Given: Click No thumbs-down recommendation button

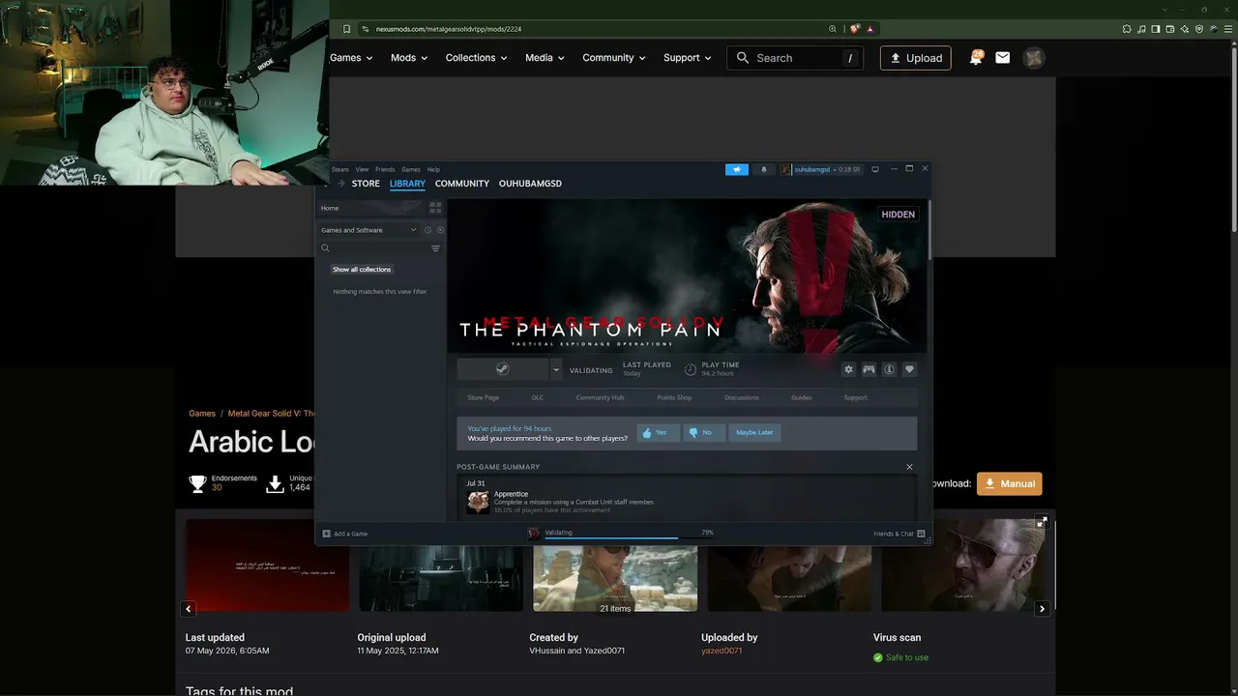Looking at the screenshot, I should click(704, 432).
